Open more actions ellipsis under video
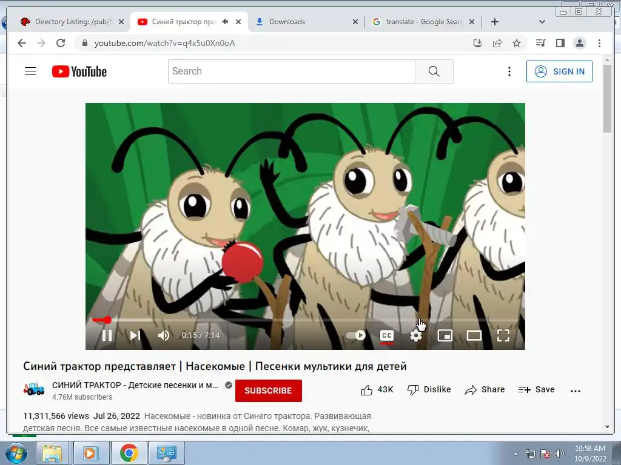Image resolution: width=621 pixels, height=465 pixels. pos(576,391)
